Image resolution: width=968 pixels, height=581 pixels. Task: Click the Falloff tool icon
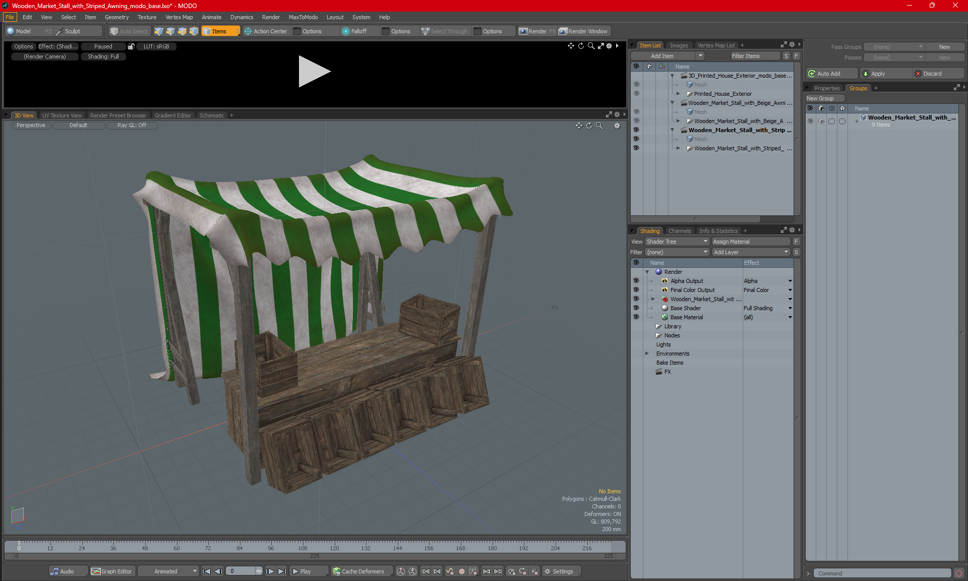point(346,31)
